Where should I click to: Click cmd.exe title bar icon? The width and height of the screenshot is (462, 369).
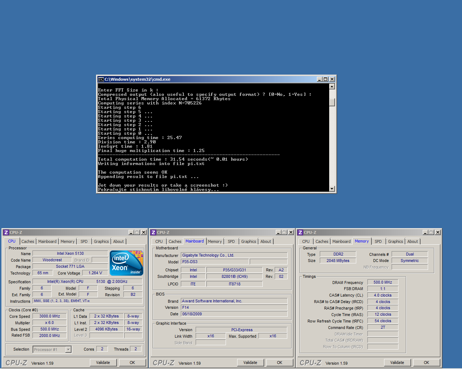[x=101, y=79]
